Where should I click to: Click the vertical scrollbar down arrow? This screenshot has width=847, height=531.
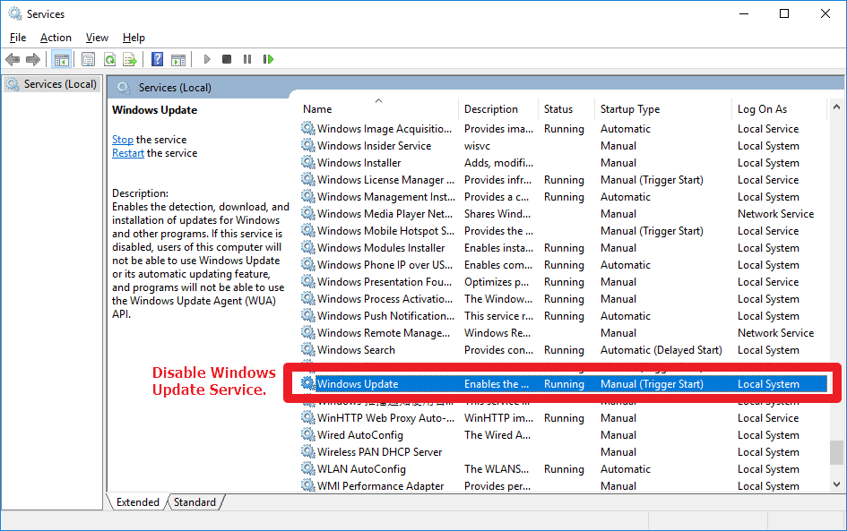837,484
